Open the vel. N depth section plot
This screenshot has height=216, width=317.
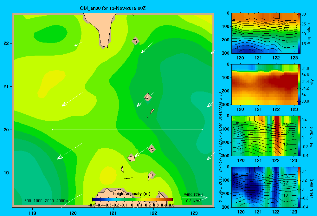point(264,136)
